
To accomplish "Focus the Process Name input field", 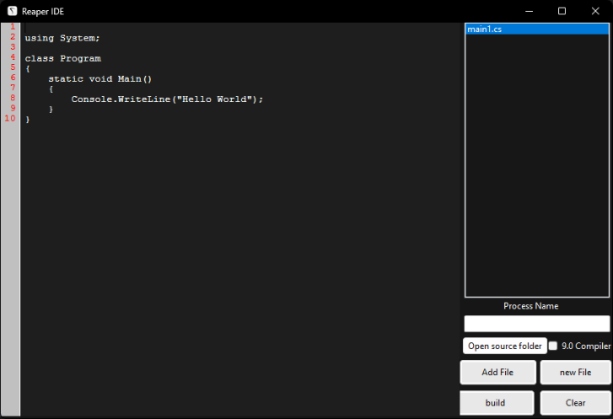I will tap(537, 324).
